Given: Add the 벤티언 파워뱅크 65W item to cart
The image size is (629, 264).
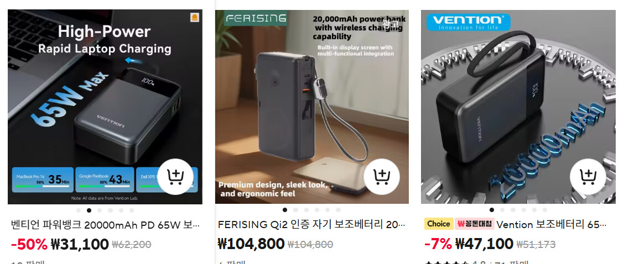Looking at the screenshot, I should click(175, 177).
